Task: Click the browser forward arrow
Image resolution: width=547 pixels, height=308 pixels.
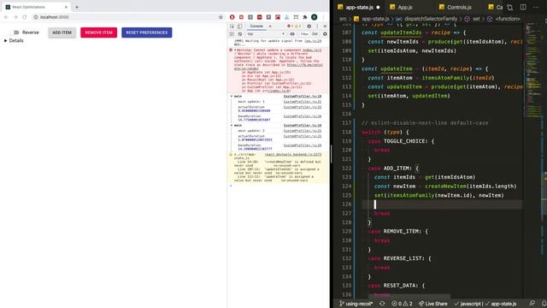Action: (15, 17)
